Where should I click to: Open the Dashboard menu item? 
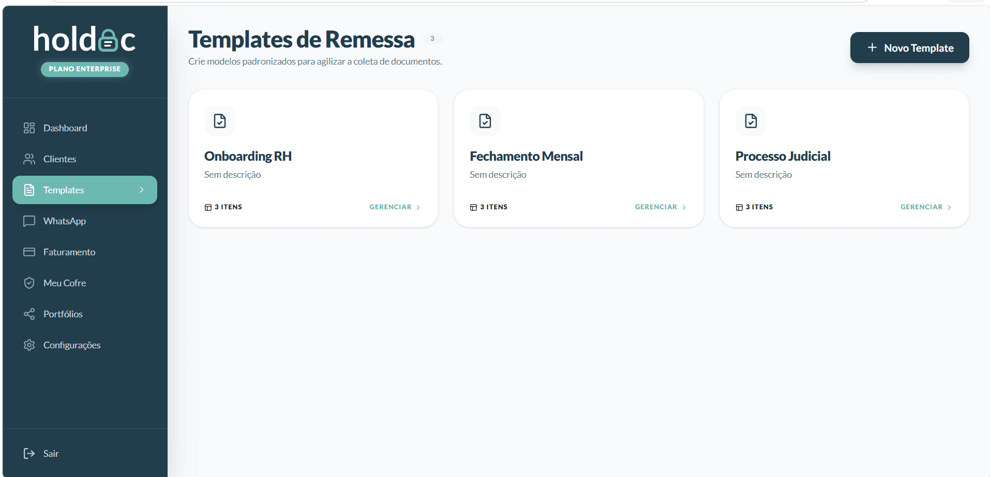tap(85, 128)
